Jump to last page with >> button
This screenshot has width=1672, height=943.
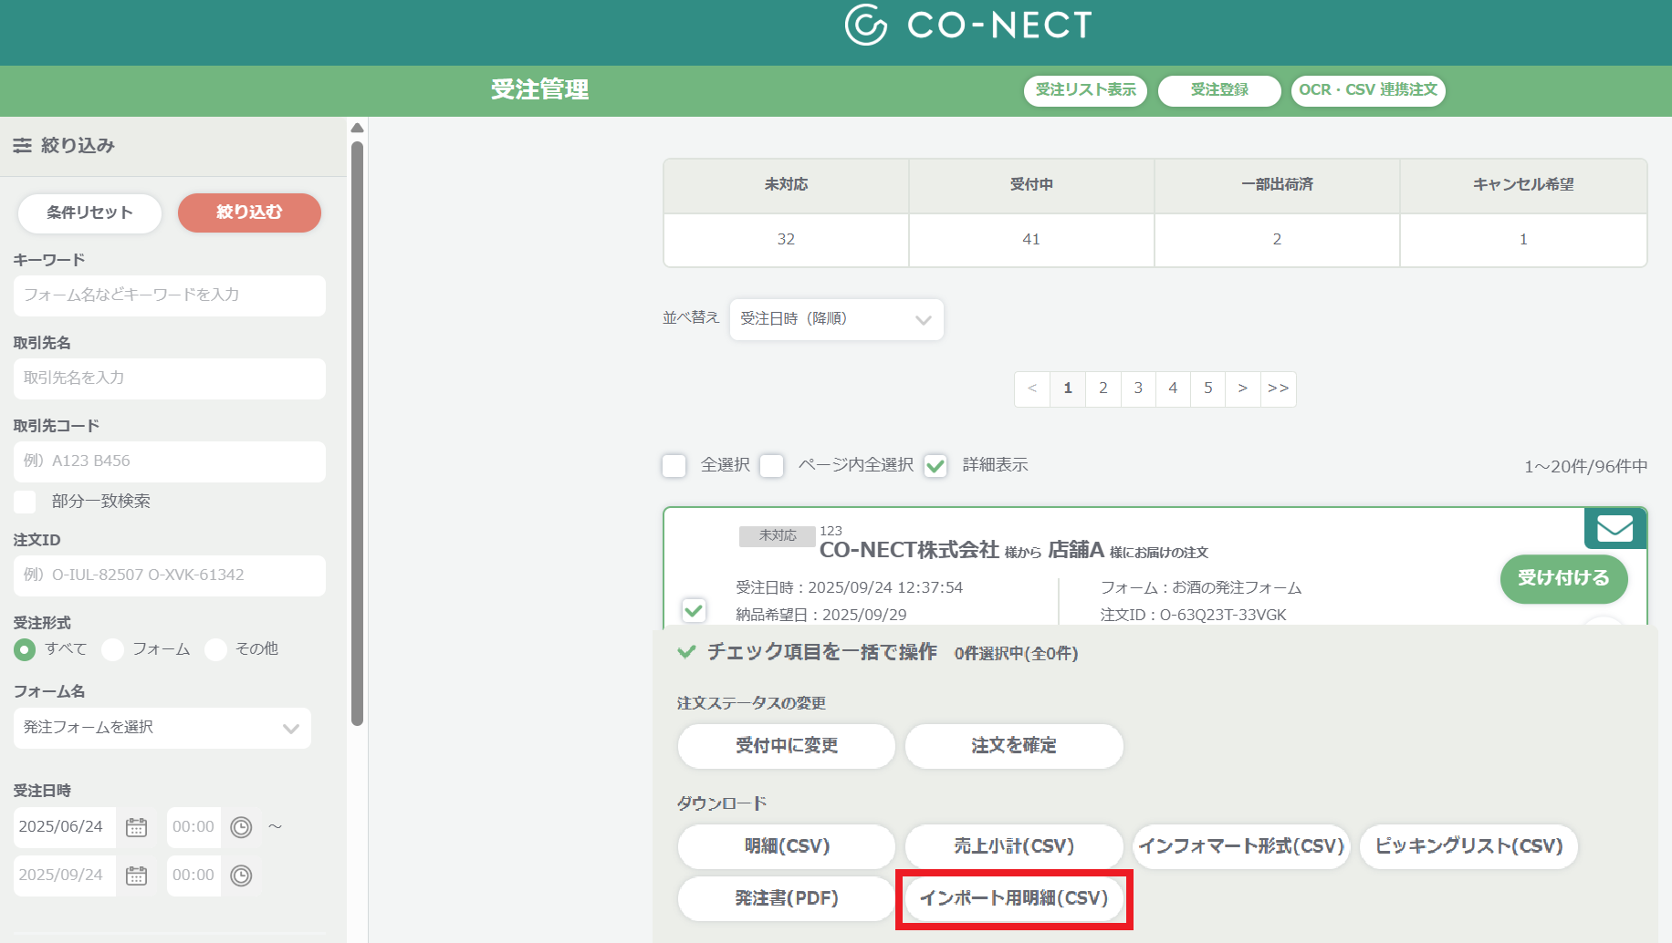click(1278, 389)
